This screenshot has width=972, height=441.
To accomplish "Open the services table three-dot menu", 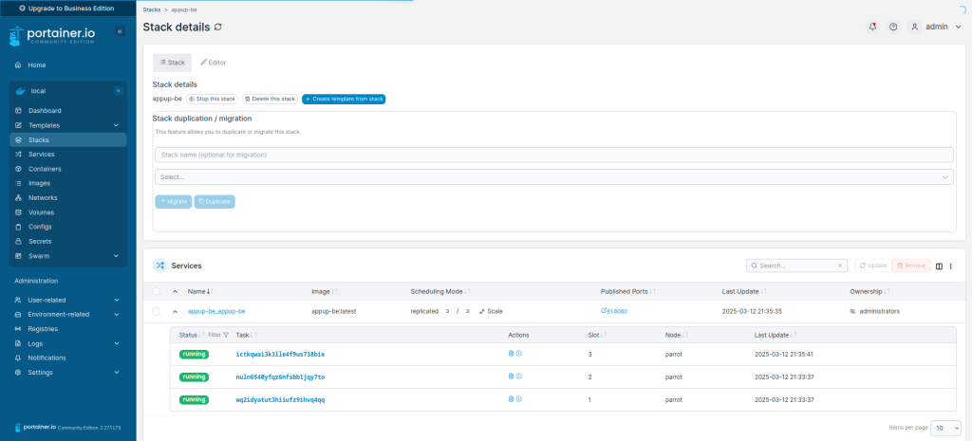I will point(950,266).
